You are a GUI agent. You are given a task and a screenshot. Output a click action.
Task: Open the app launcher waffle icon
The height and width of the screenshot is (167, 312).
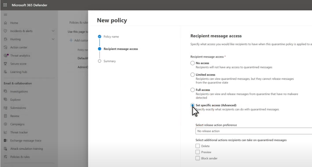click(5, 5)
